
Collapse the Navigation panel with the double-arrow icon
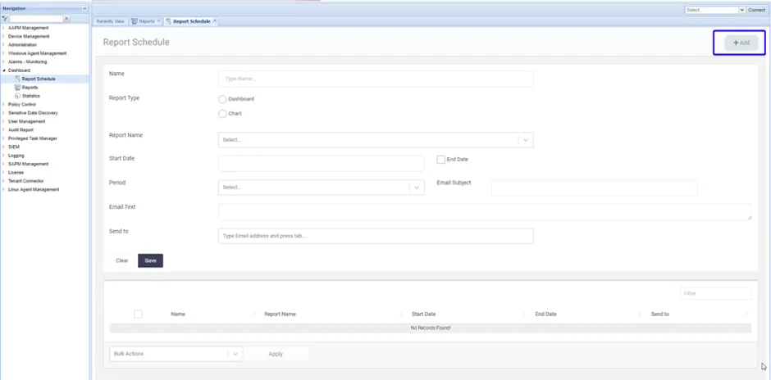84,9
